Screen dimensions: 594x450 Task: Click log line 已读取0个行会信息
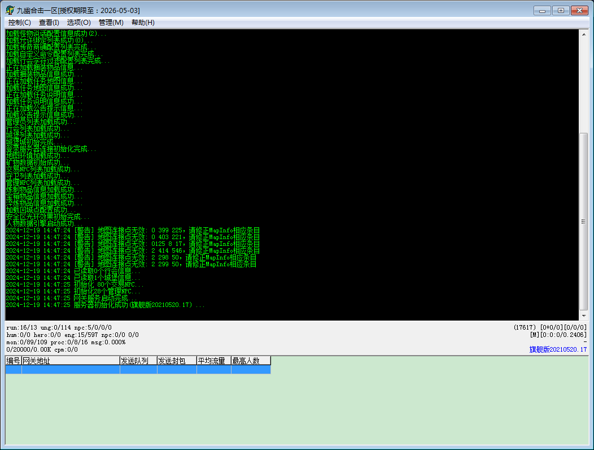click(73, 271)
